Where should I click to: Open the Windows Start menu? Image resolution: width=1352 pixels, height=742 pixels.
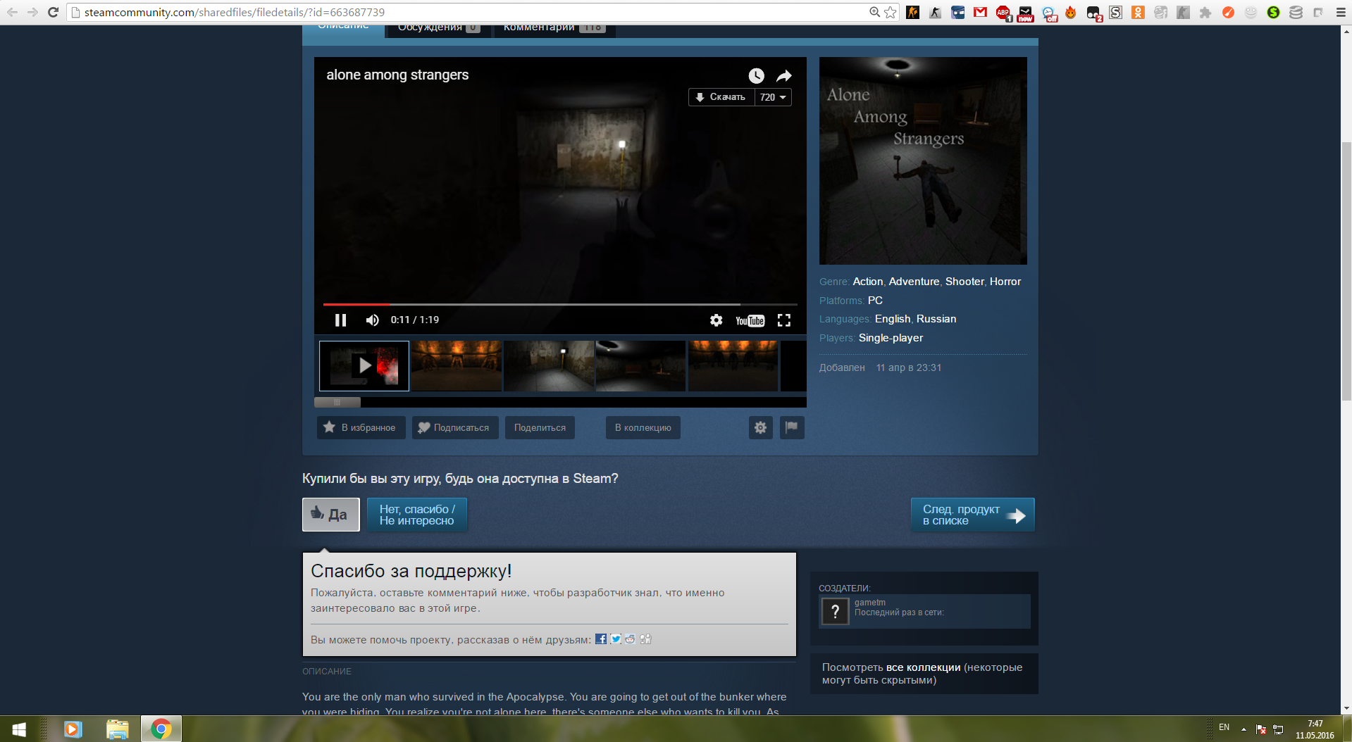click(19, 729)
